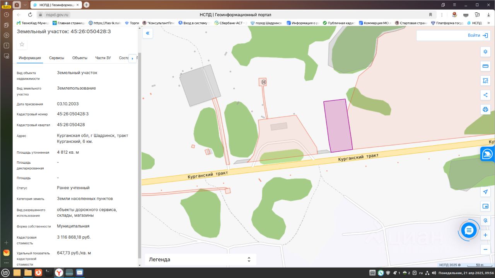
Task: Collapse the information side panel
Action: coord(147,34)
